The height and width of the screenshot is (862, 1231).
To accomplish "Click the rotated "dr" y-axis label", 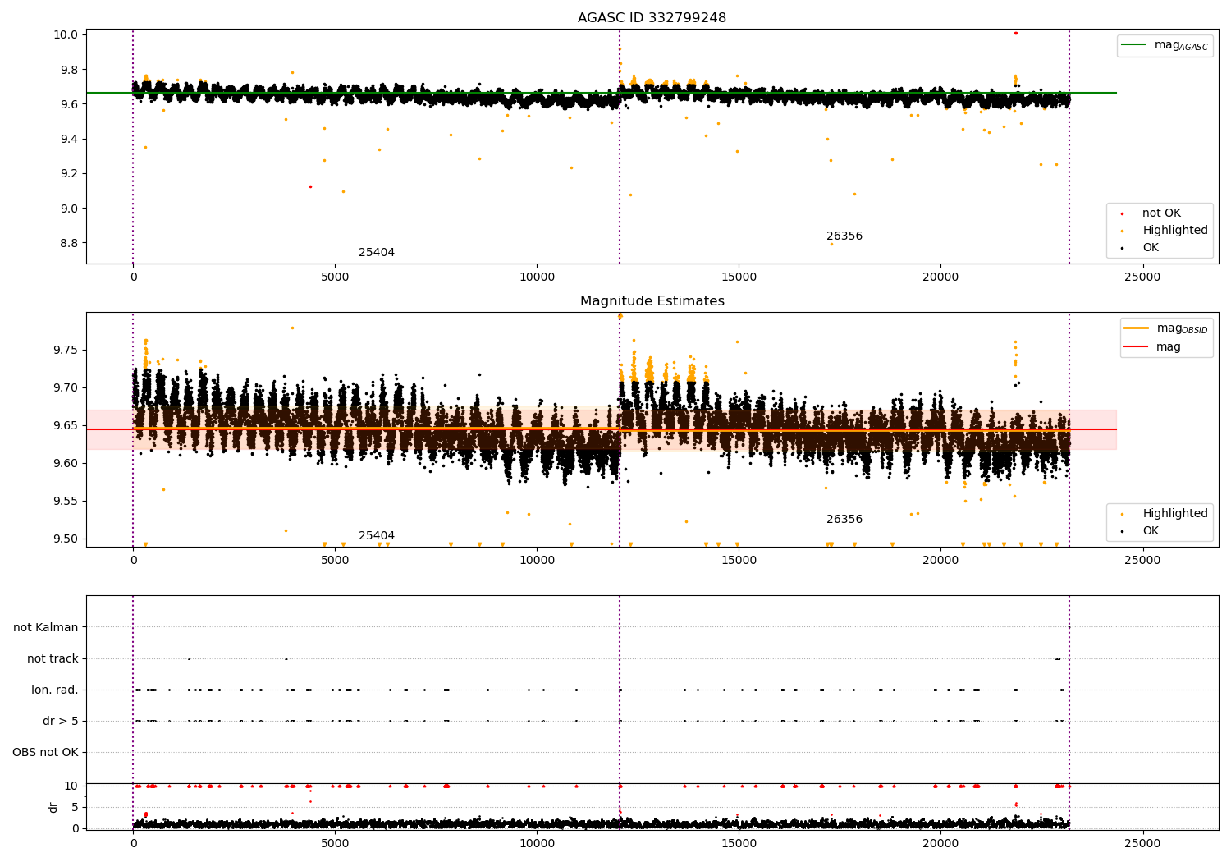I will (x=53, y=808).
